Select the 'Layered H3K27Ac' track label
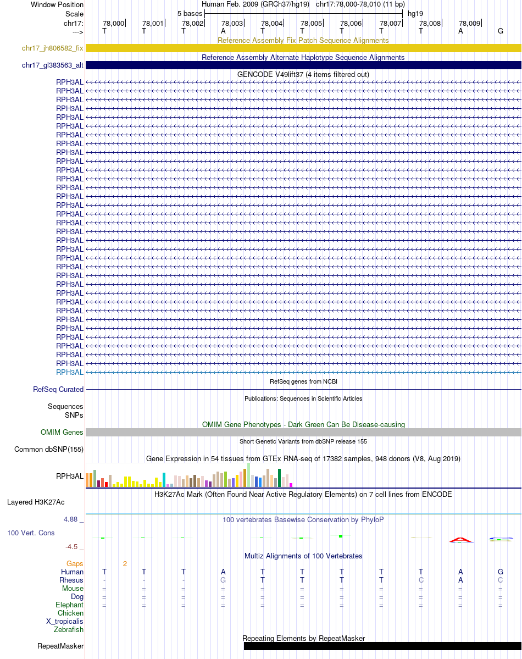Viewport: 522px width, 659px height. [x=36, y=502]
